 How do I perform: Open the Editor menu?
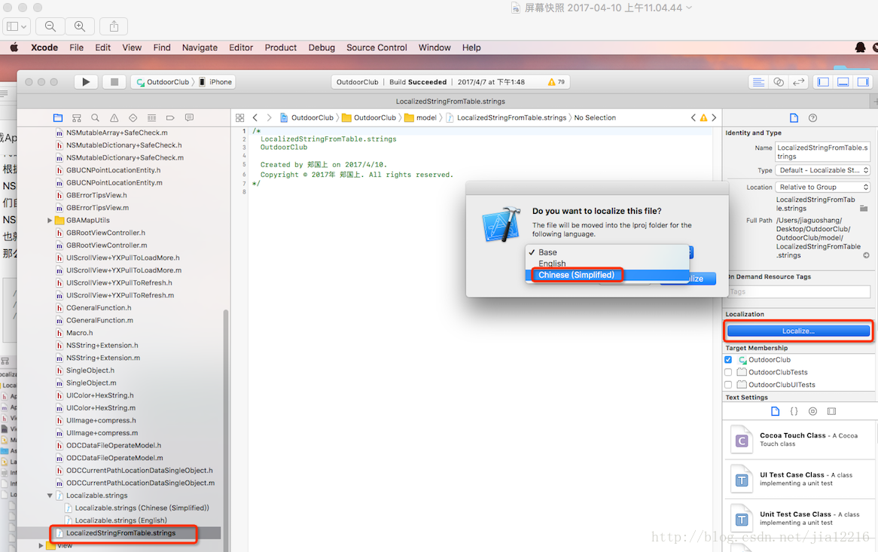[x=241, y=47]
